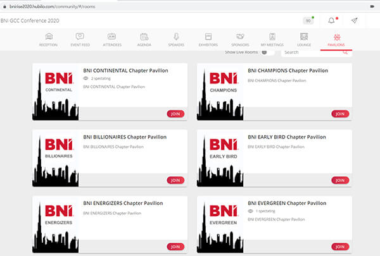The width and height of the screenshot is (380, 256).
Task: Click the BNI Continental logo thumbnail
Action: coord(56,92)
